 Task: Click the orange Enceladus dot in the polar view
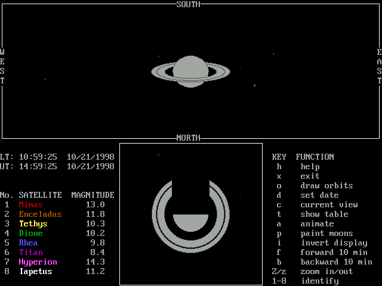click(x=158, y=155)
